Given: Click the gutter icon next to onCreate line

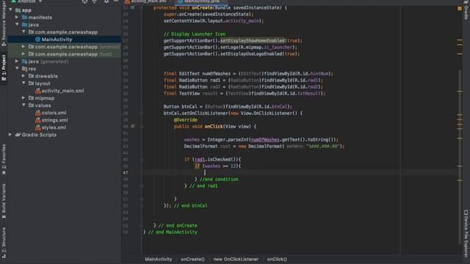Looking at the screenshot, I should tap(132, 7).
